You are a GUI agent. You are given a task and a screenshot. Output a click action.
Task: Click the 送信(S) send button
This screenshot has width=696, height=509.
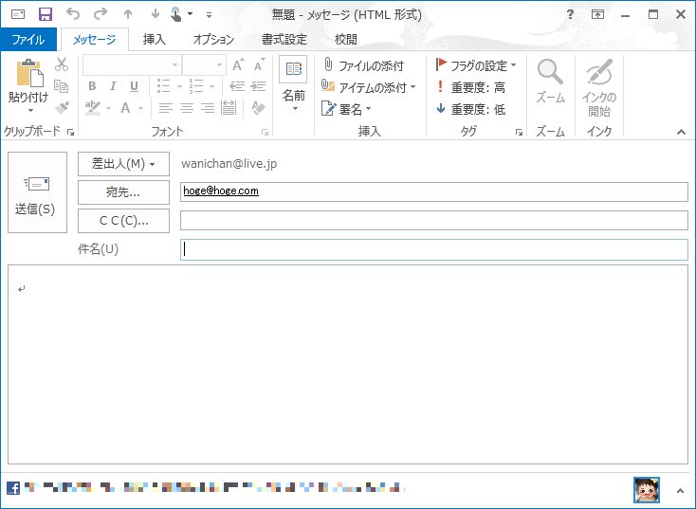click(x=37, y=192)
